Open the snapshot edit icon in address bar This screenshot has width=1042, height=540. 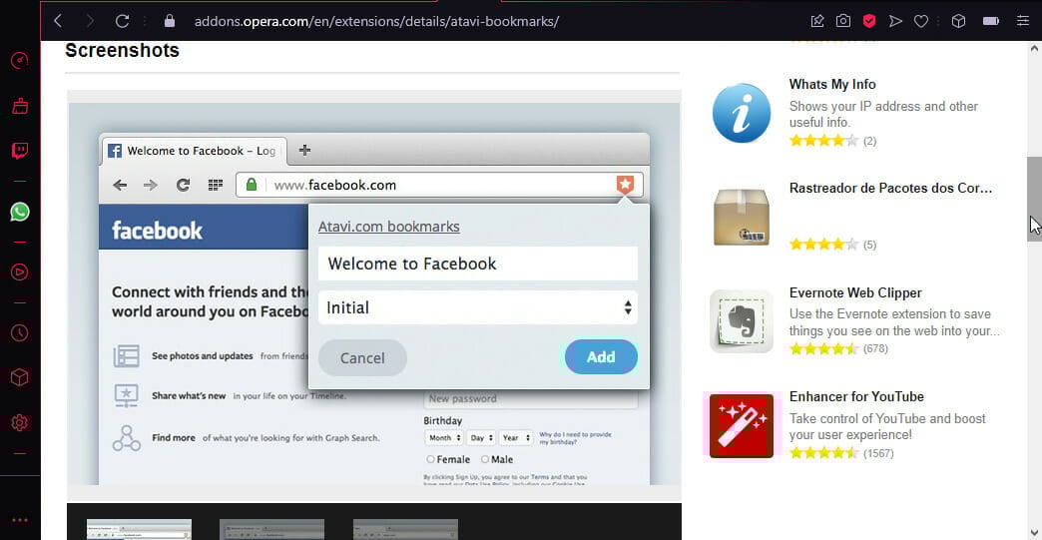pos(817,21)
